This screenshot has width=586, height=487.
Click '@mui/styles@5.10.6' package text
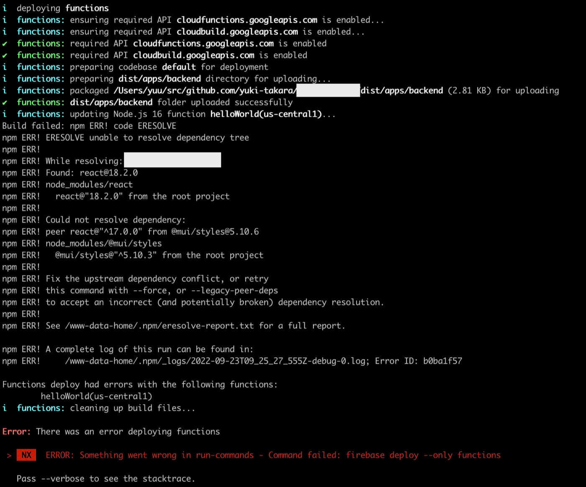[215, 232]
